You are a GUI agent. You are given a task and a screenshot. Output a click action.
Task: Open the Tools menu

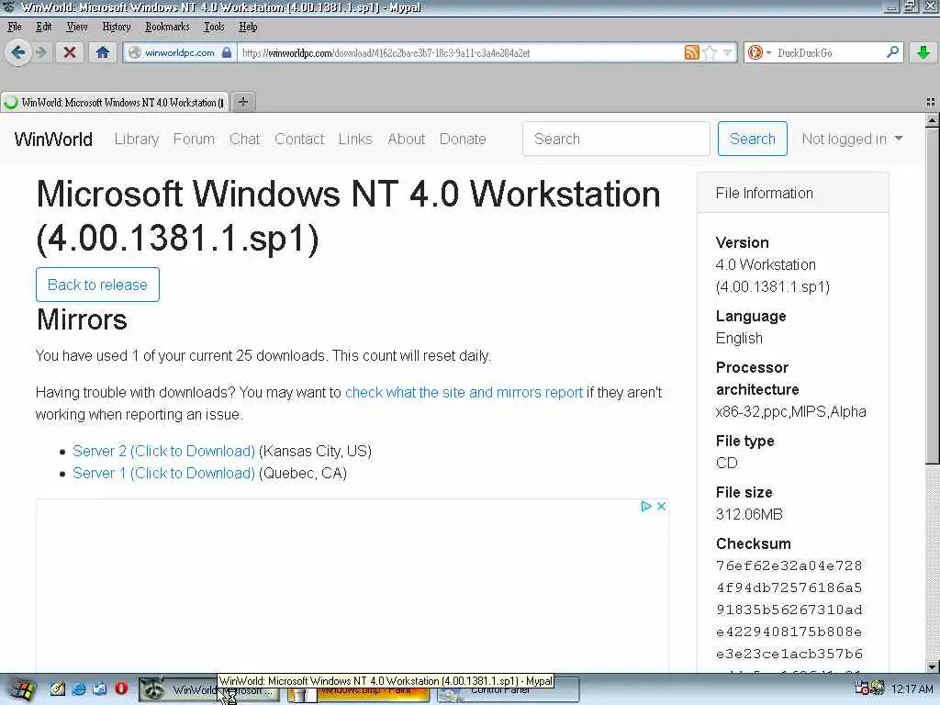[x=214, y=27]
